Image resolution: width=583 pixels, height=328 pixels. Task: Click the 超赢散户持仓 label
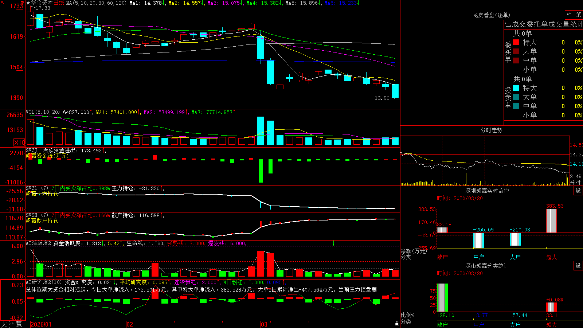[42, 220]
